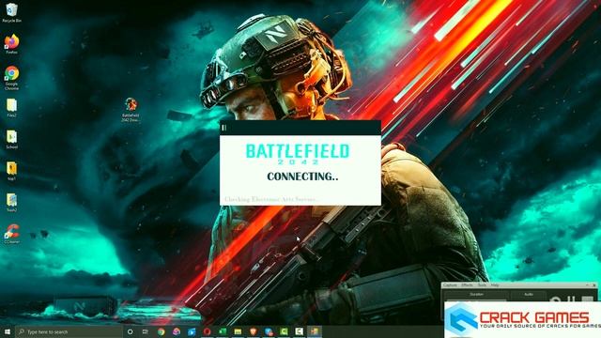The height and width of the screenshot is (338, 601).
Task: Open Chrome from the taskbar
Action: click(x=161, y=331)
